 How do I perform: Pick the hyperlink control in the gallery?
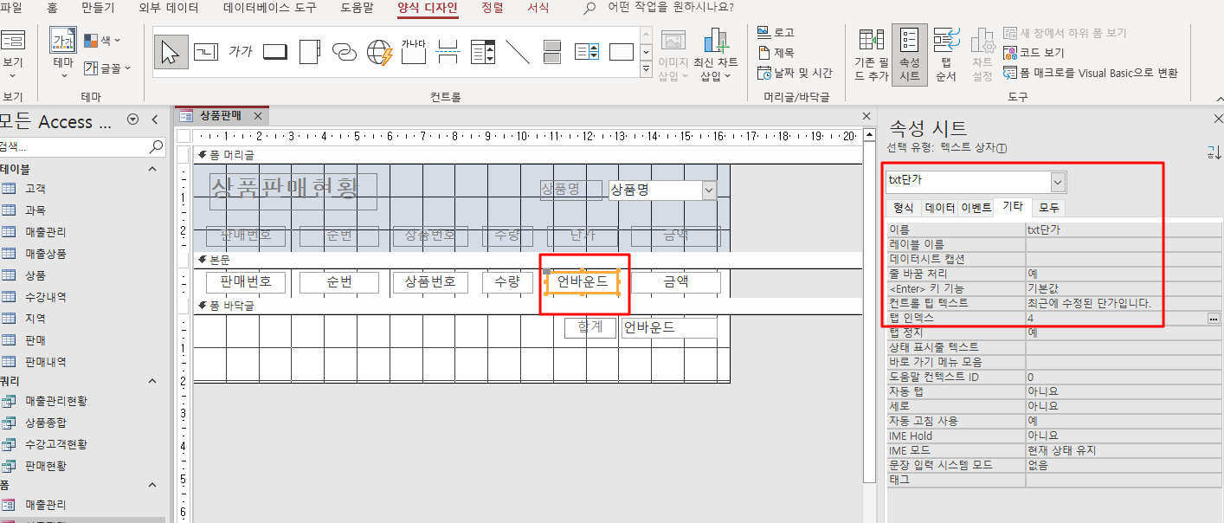pos(345,52)
